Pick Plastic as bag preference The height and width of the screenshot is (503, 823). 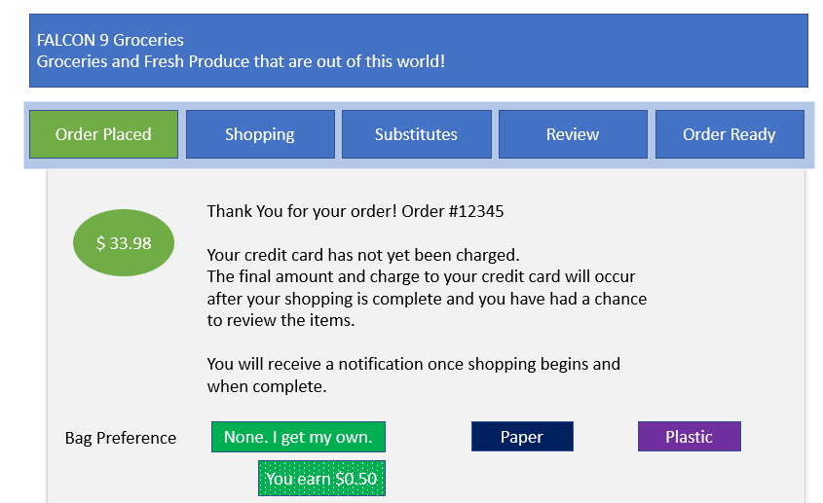click(690, 437)
